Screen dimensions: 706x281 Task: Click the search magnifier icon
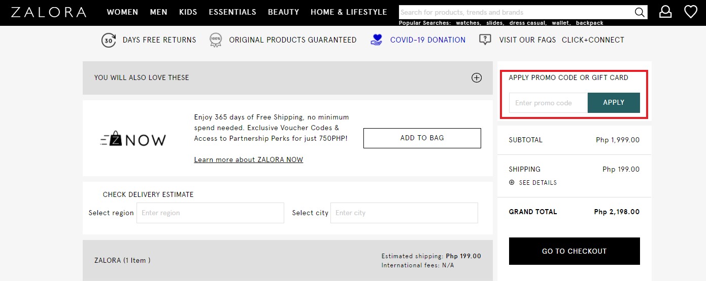(x=640, y=12)
